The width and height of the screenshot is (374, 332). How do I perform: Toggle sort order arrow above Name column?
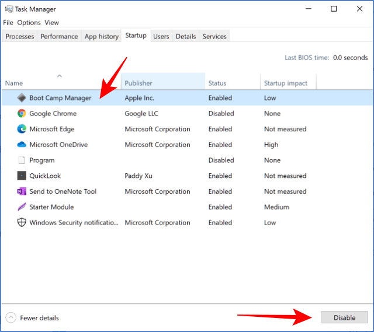[x=60, y=76]
